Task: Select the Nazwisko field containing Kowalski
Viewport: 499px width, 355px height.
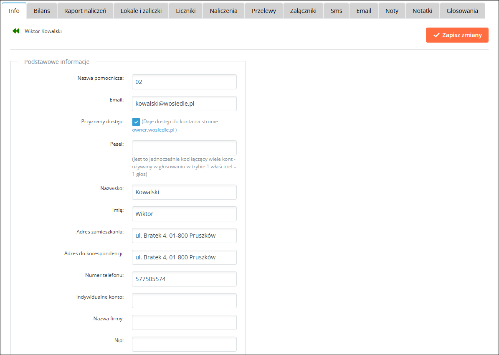Action: (184, 192)
